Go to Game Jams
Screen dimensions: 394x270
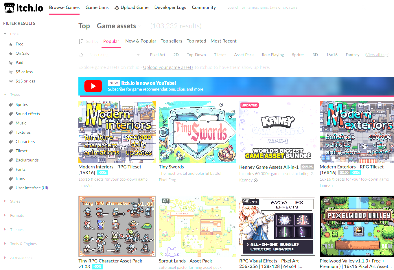(97, 7)
